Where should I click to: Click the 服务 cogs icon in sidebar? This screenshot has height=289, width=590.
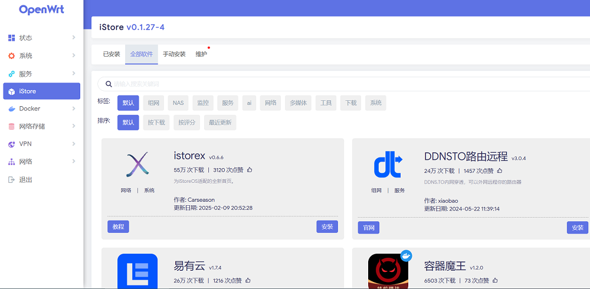pyautogui.click(x=12, y=74)
